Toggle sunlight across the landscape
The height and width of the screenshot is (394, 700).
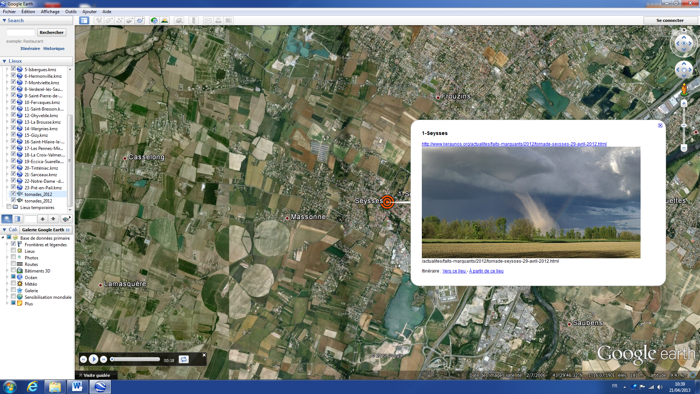pos(164,20)
